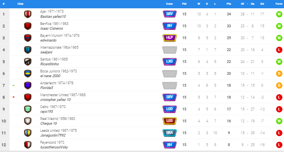Open manager link lucastherusoVsky

click(x=54, y=147)
